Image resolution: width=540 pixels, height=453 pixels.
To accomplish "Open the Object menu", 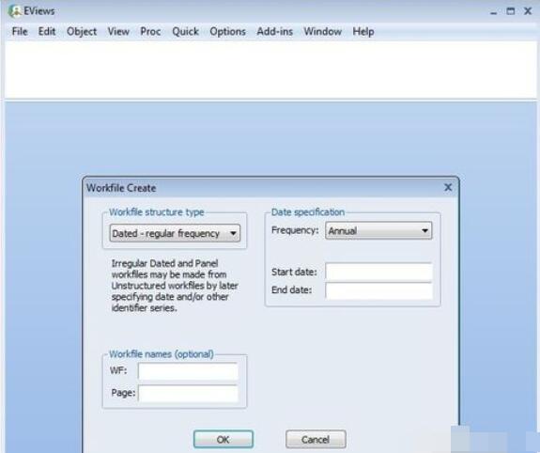I will click(x=82, y=31).
